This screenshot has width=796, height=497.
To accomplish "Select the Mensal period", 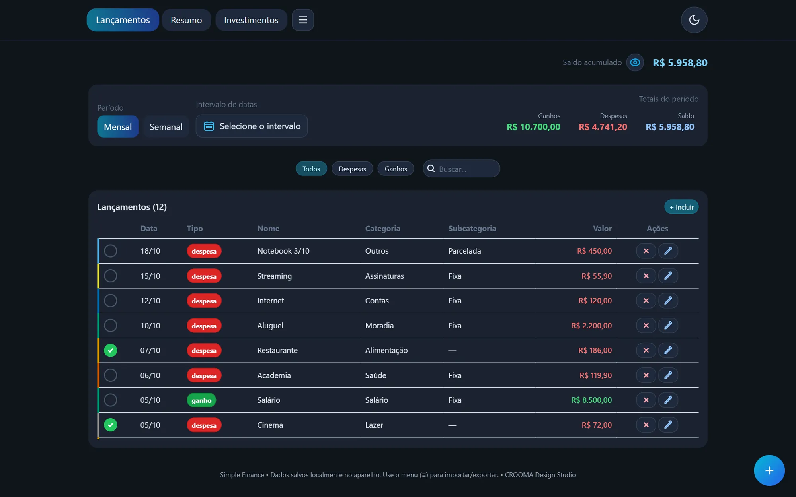I will point(118,127).
